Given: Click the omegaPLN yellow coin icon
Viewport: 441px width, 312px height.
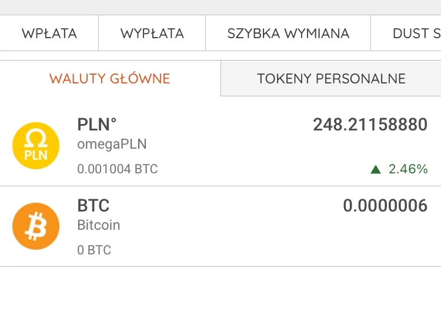Looking at the screenshot, I should tap(36, 146).
